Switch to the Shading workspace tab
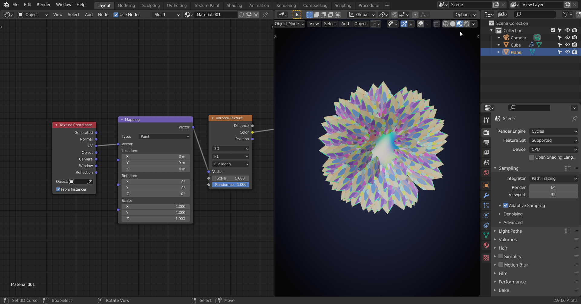581x304 pixels. pos(234,5)
